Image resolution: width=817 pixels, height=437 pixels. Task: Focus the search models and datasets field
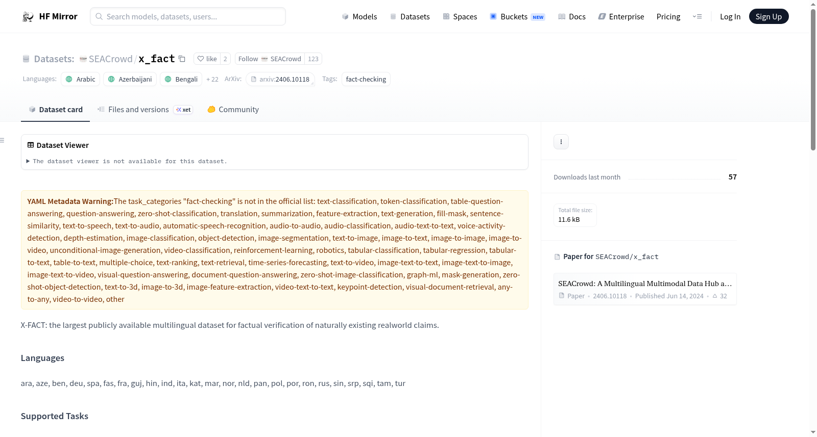coord(188,17)
